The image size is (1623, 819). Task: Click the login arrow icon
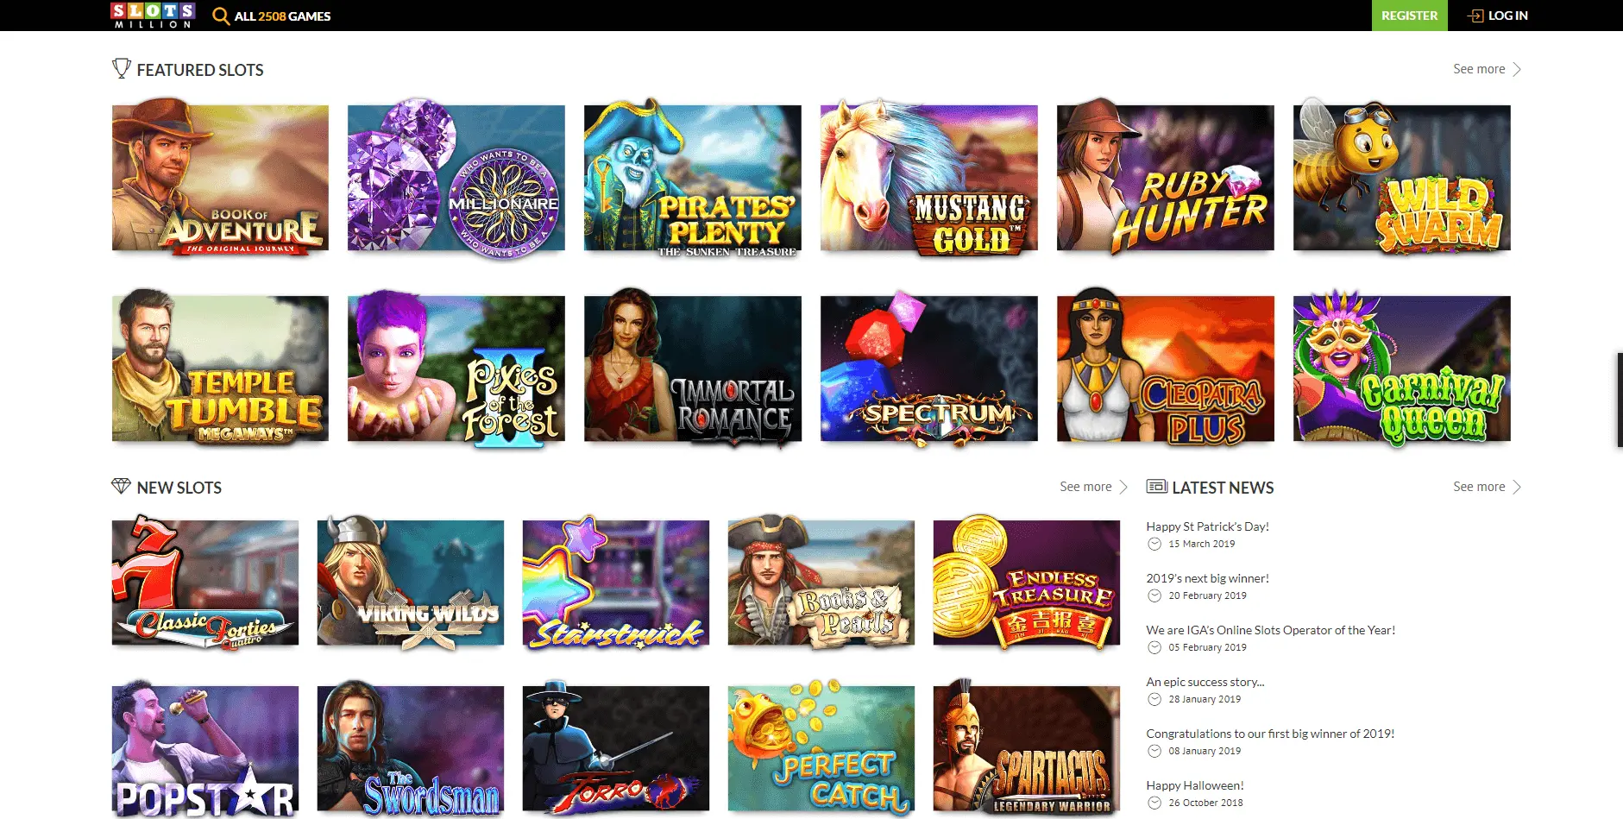1475,16
